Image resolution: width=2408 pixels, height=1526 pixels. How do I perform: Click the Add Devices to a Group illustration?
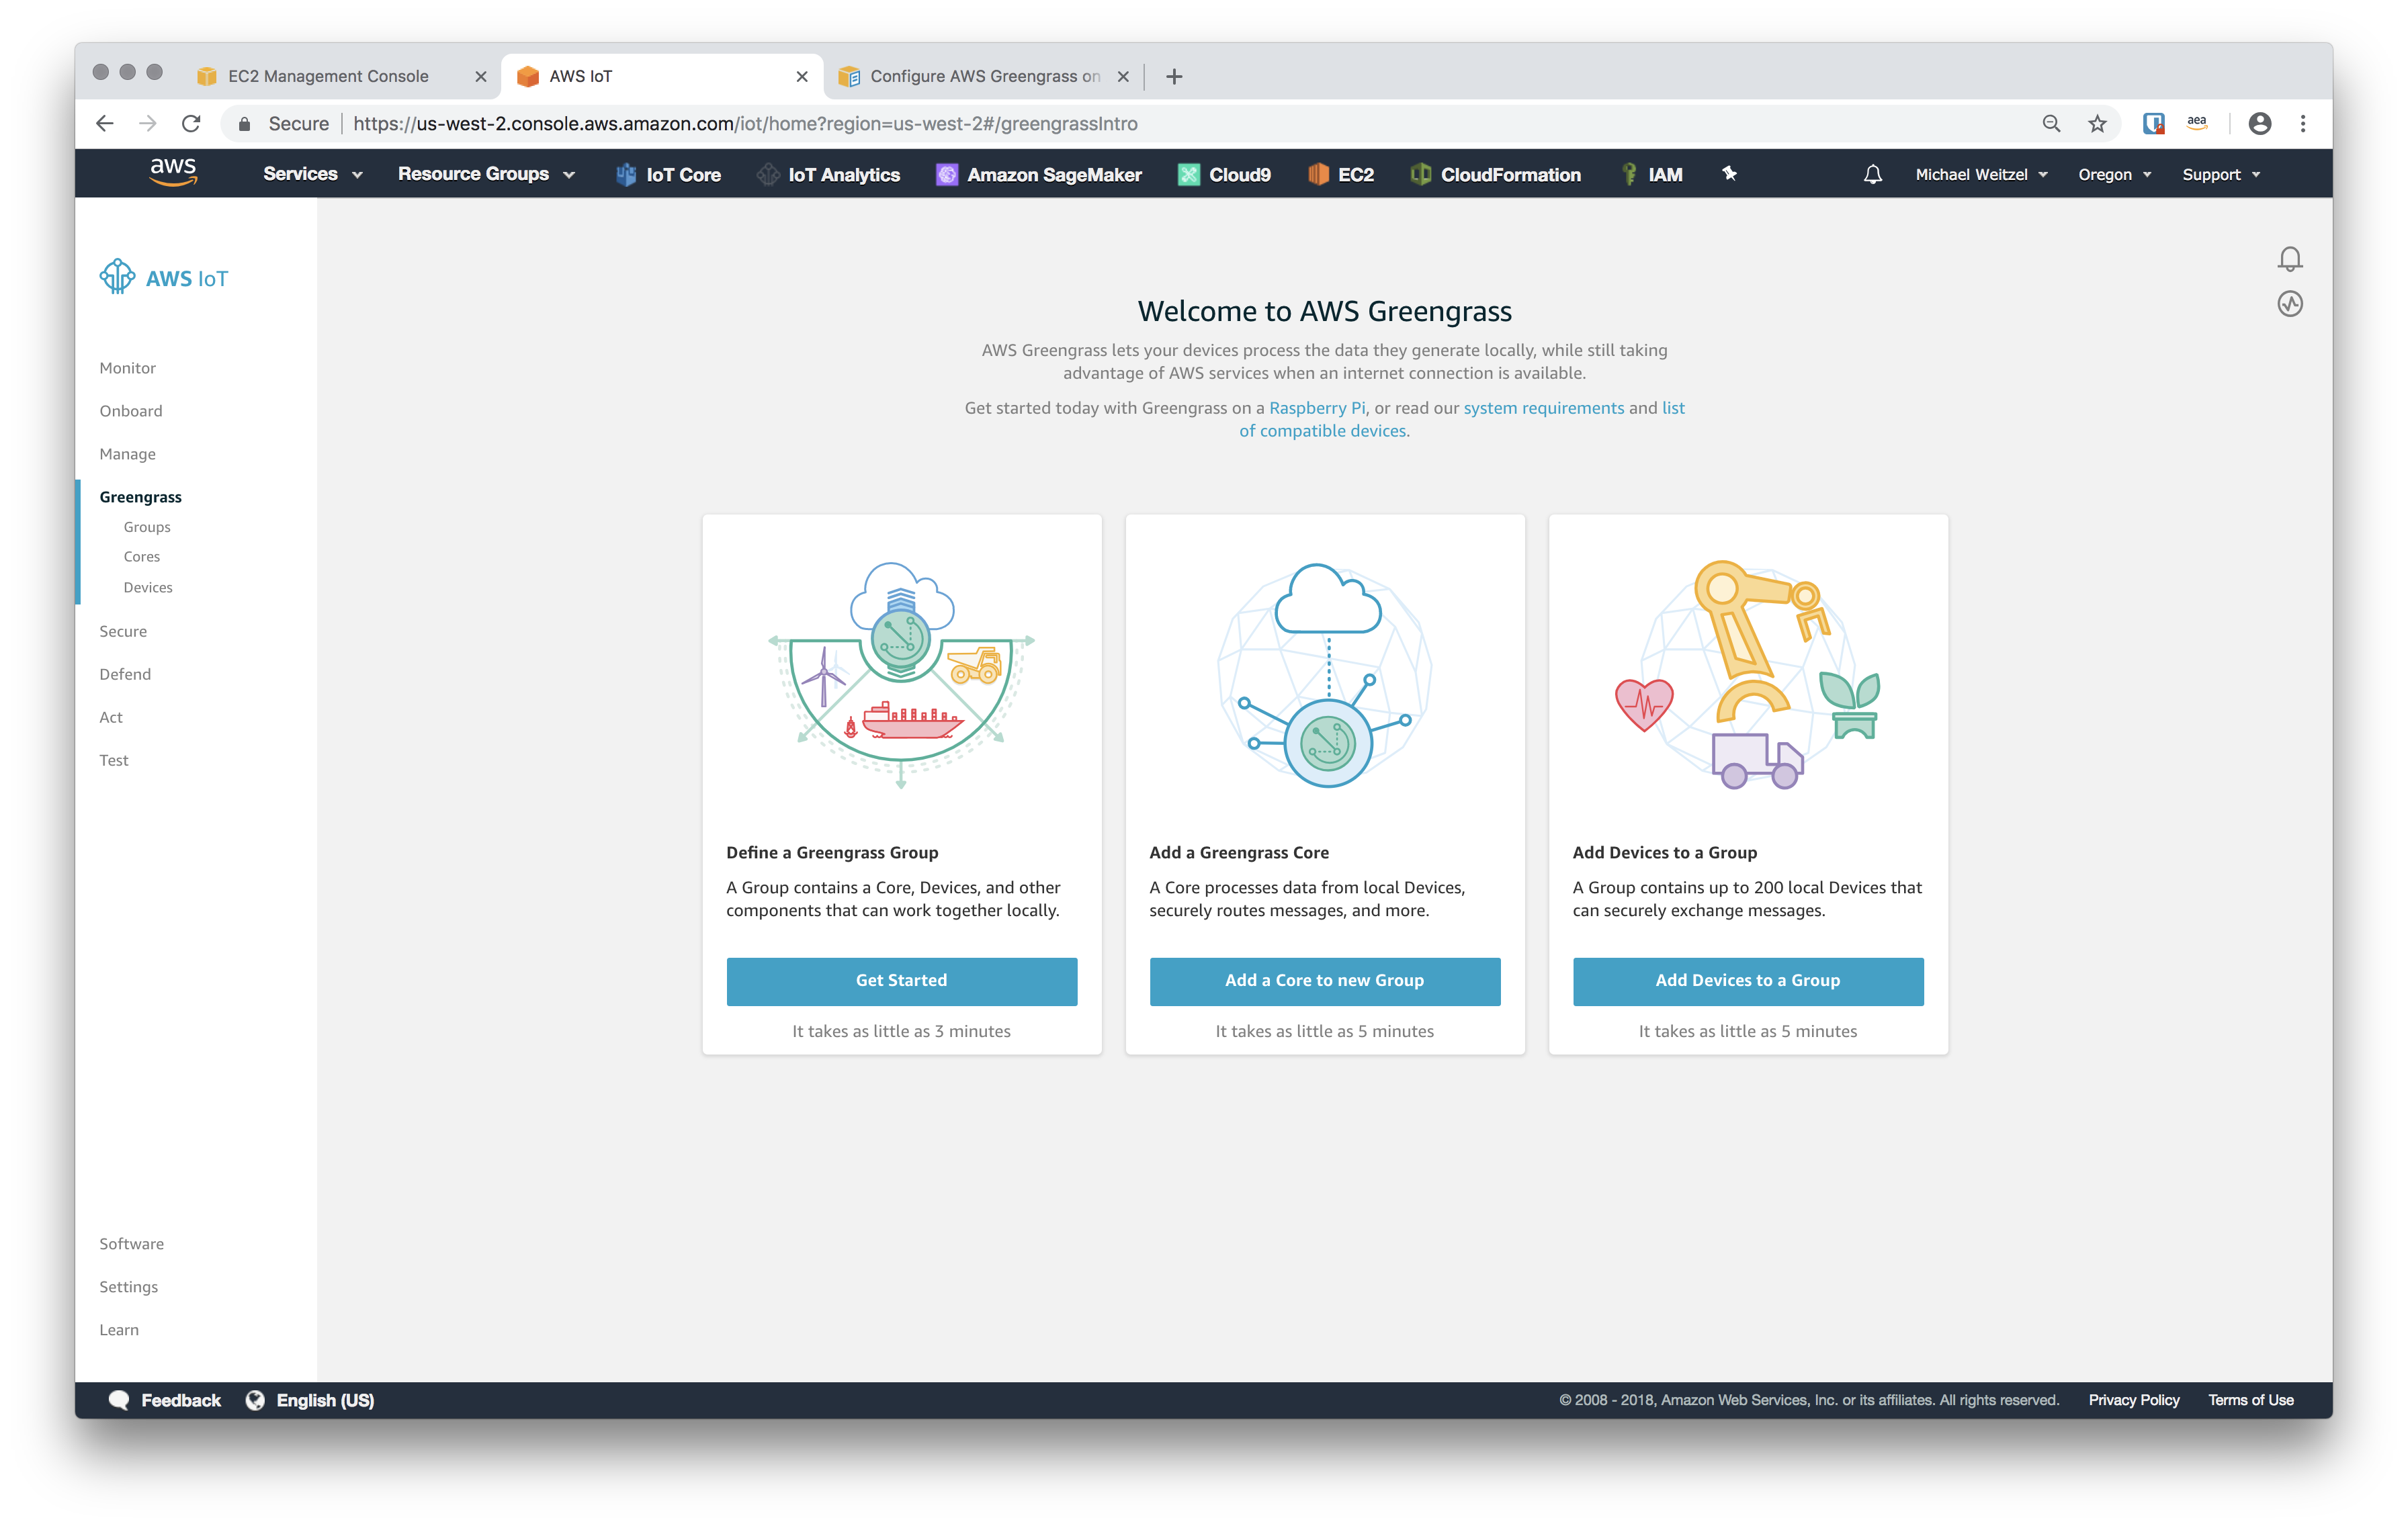pyautogui.click(x=1747, y=675)
